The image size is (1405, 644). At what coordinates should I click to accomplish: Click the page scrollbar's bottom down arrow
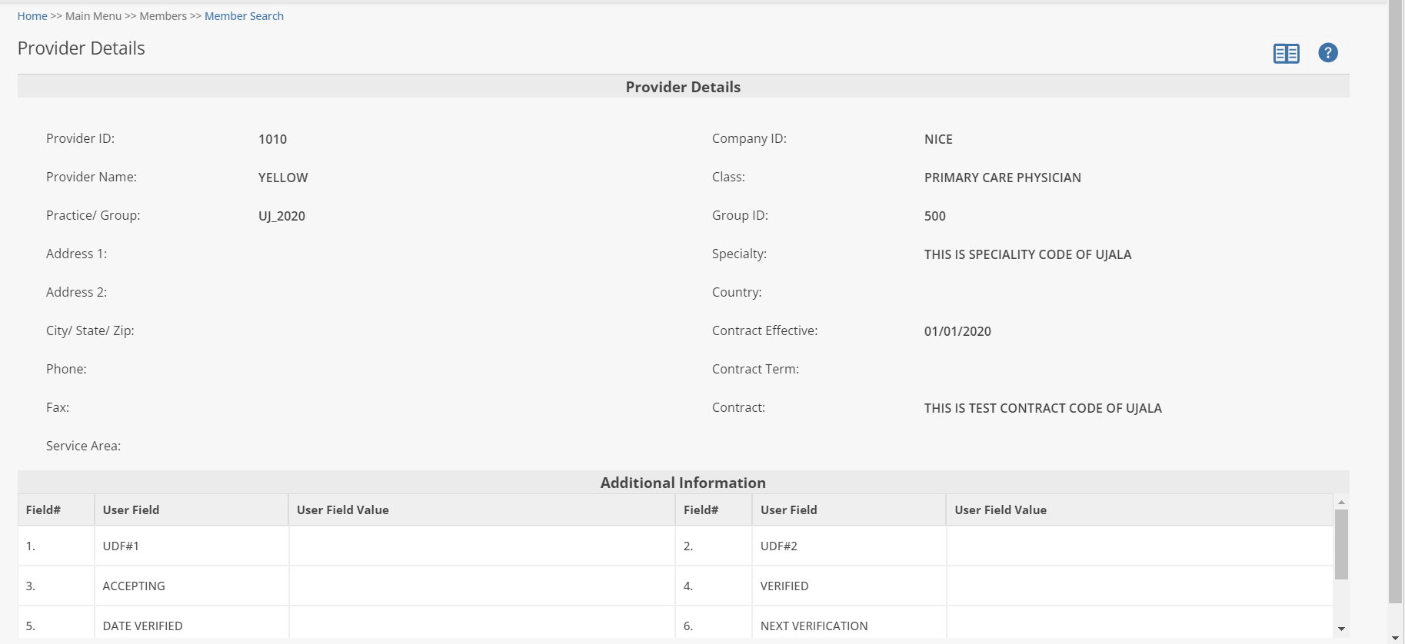[x=1395, y=638]
